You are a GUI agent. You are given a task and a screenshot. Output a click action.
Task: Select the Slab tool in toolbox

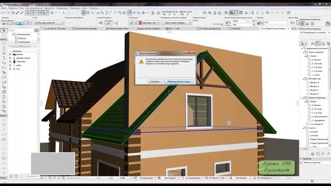4,68
